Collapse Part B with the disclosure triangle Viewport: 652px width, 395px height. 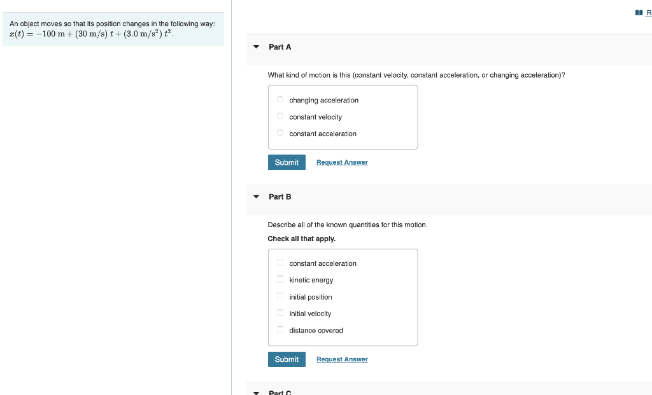(x=256, y=197)
